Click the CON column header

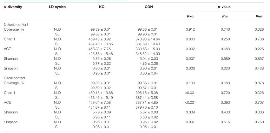point(148,7)
